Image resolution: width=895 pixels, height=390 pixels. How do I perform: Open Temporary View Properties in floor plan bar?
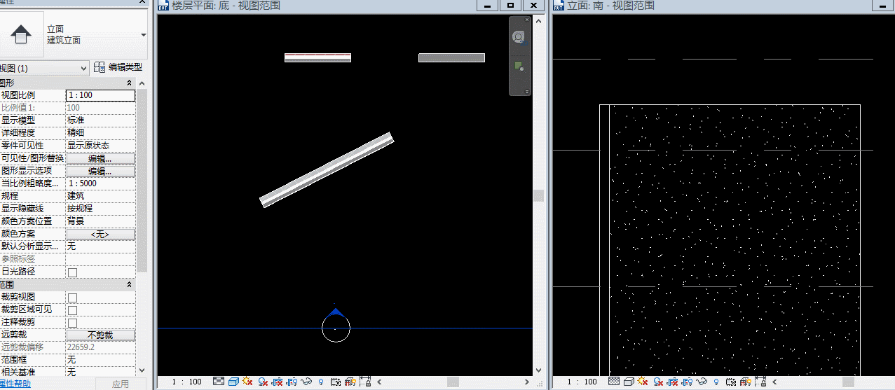336,382
